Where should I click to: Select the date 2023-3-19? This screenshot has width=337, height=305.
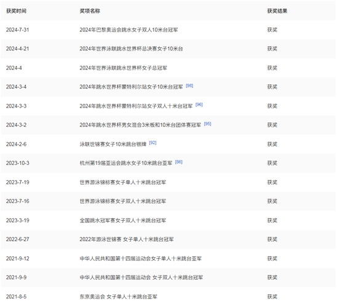coord(18,220)
